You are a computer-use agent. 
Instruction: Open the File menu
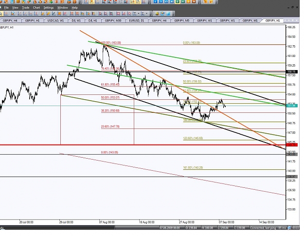[x=6, y=8]
